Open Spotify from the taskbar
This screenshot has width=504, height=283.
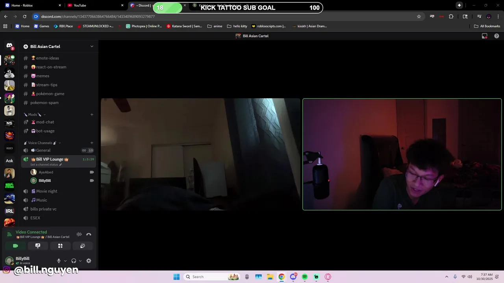(x=305, y=277)
